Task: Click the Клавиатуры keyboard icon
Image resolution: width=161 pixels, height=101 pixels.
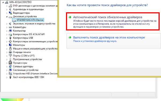Action: 10,27
